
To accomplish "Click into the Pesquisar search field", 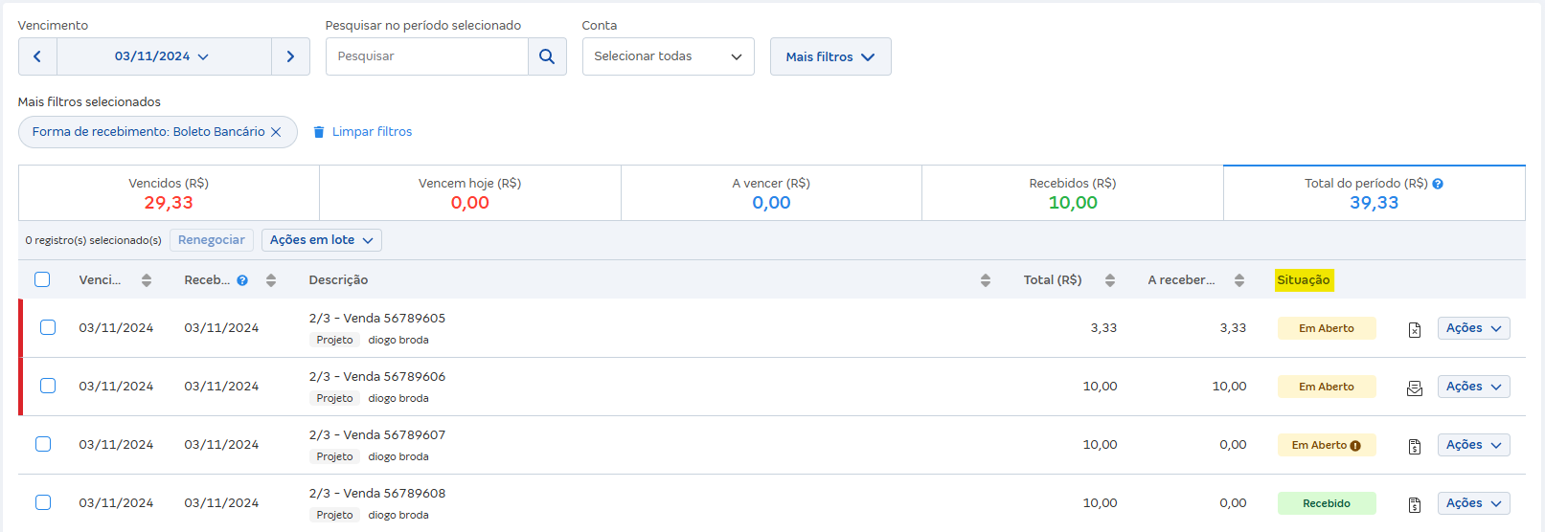I will (x=426, y=56).
